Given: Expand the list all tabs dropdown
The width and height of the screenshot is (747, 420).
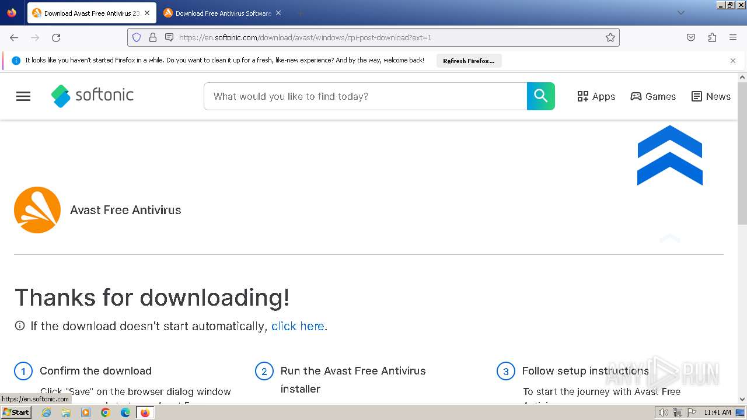Looking at the screenshot, I should point(680,13).
